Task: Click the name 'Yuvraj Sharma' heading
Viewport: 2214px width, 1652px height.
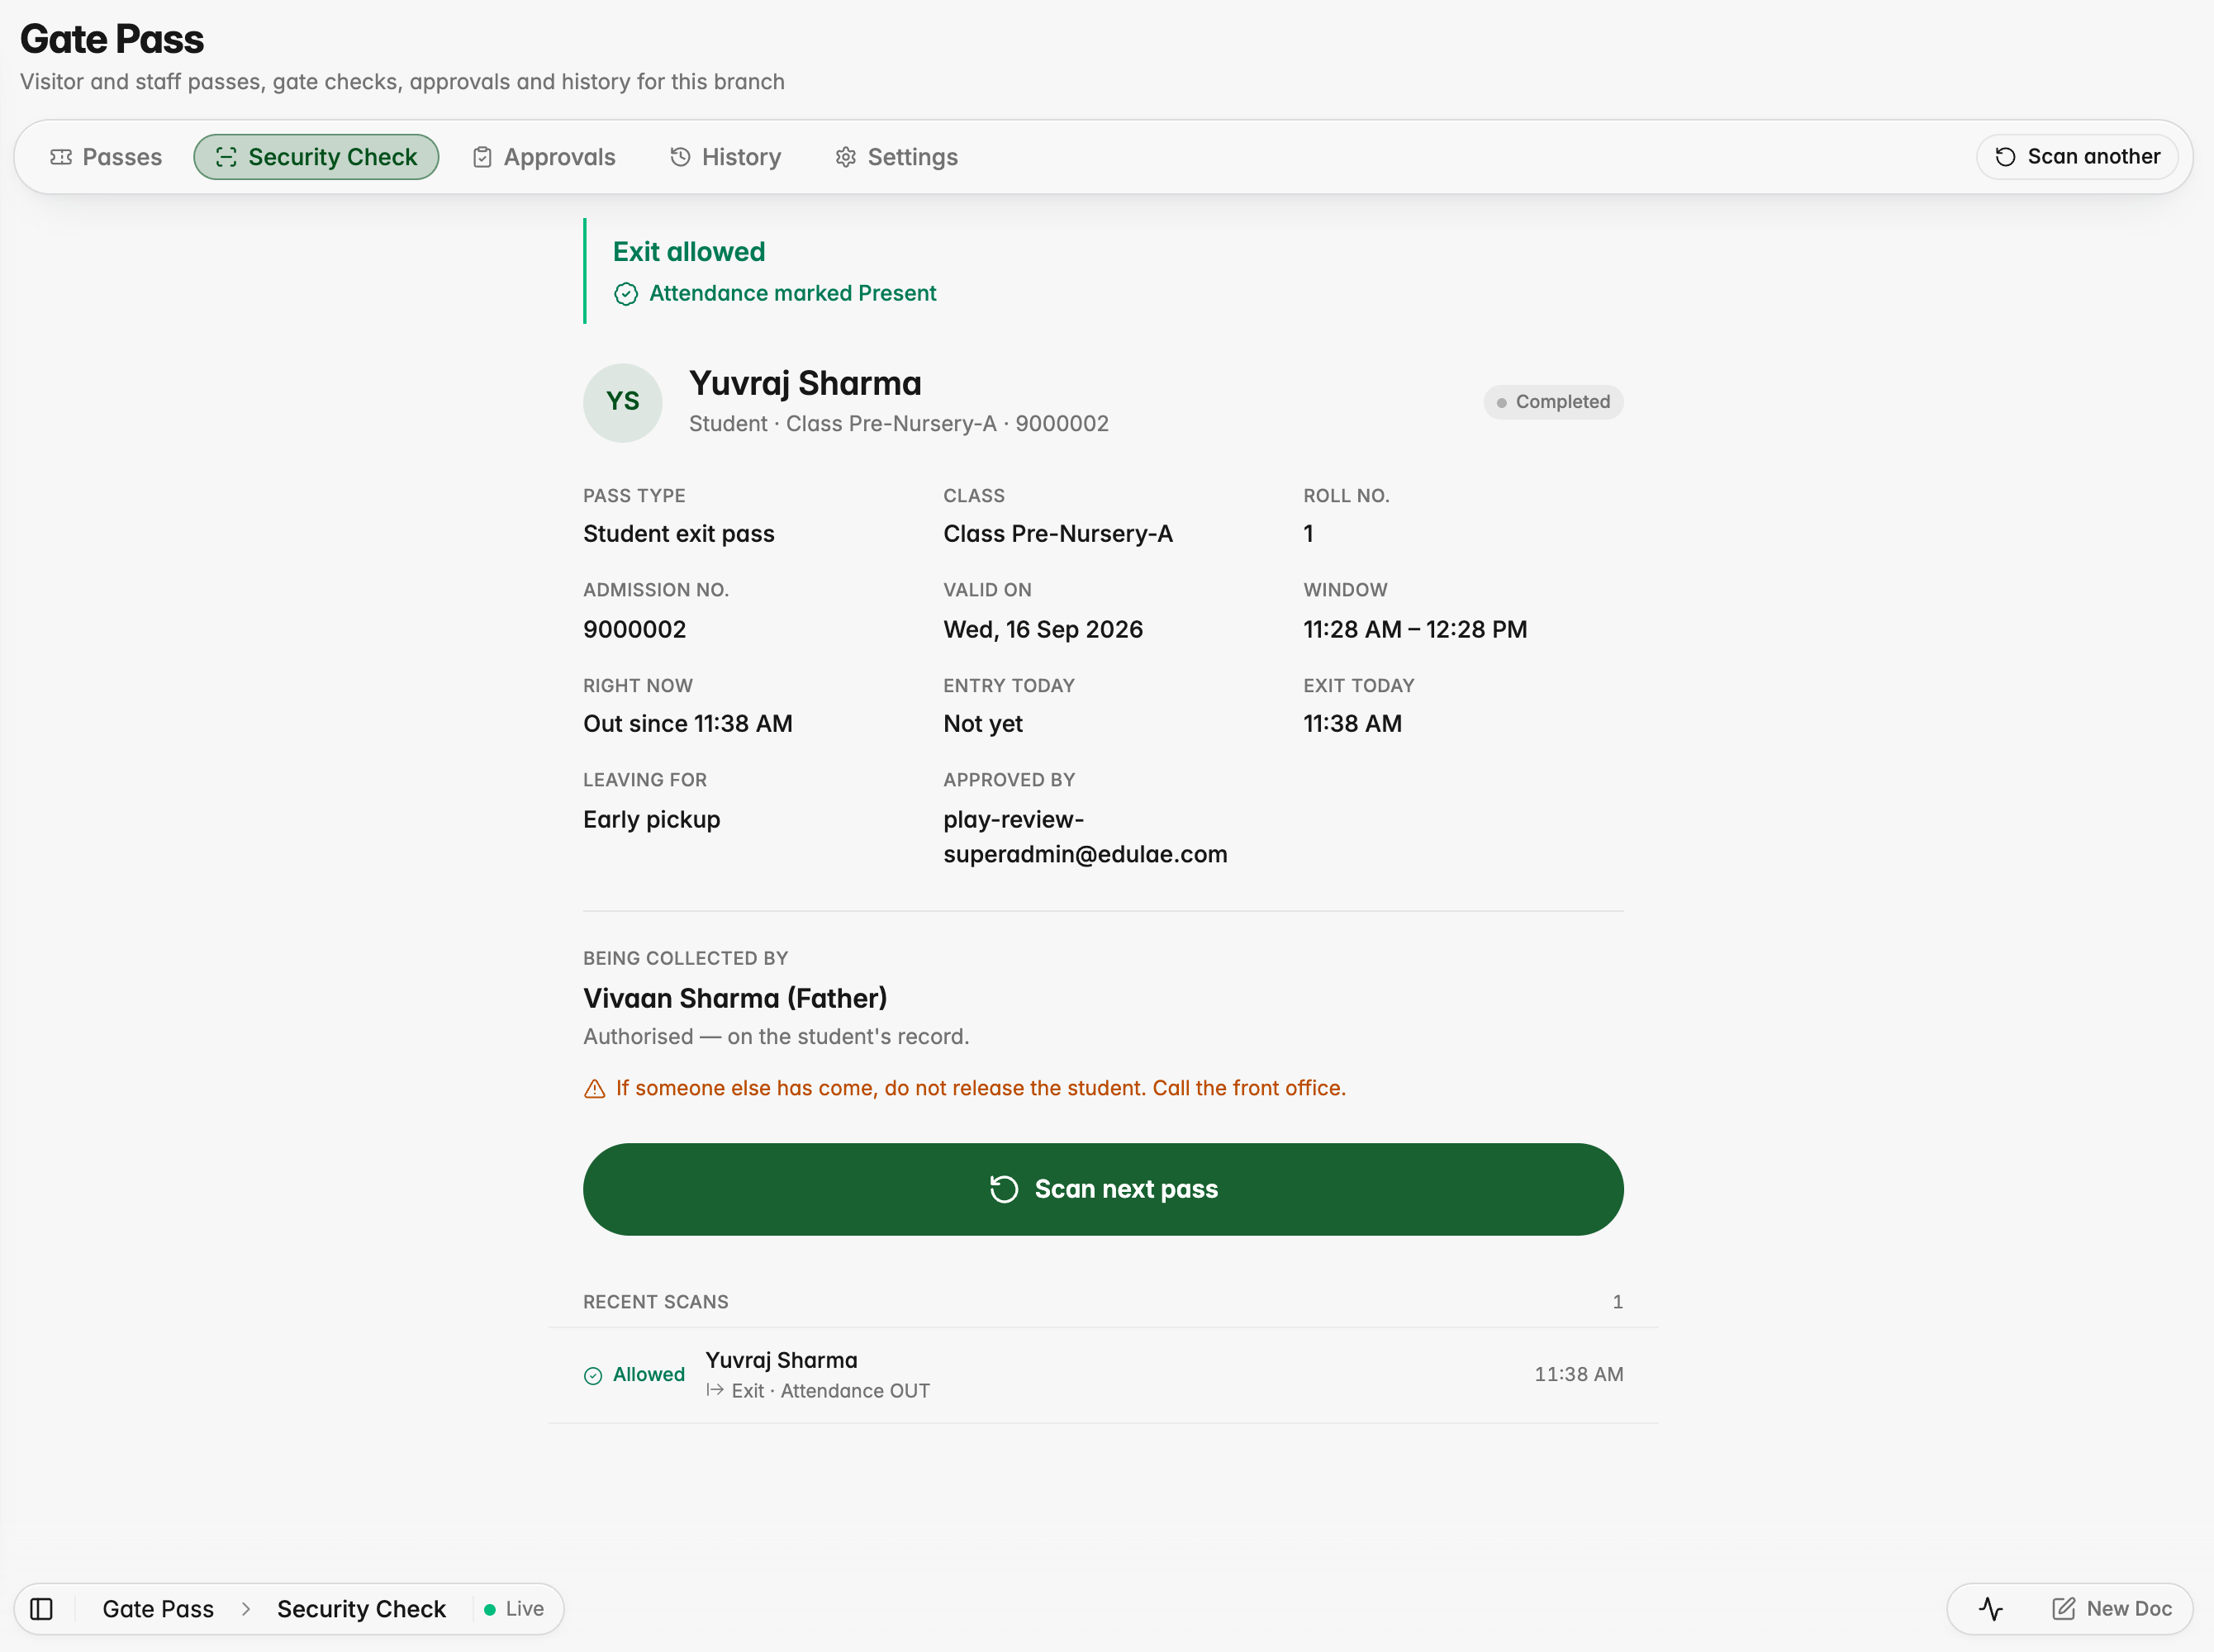Action: pos(805,383)
